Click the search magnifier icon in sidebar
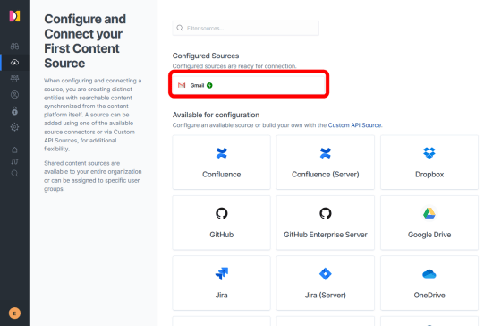The width and height of the screenshot is (501, 326). (x=14, y=173)
